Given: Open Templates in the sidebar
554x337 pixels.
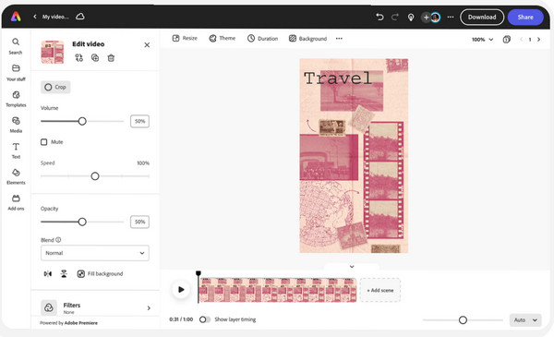Looking at the screenshot, I should click(x=16, y=99).
